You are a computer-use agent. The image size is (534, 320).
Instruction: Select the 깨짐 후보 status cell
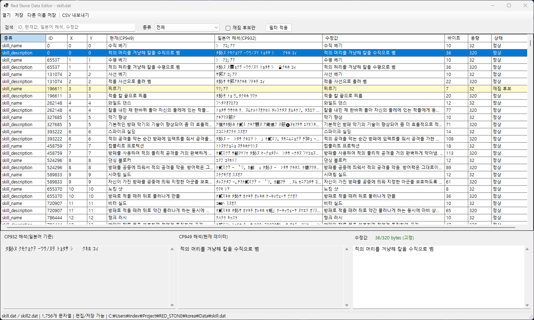pos(509,89)
